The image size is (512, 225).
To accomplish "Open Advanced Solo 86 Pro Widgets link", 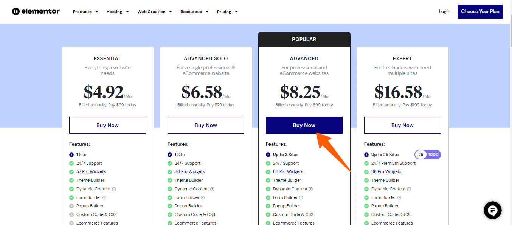I will point(189,171).
